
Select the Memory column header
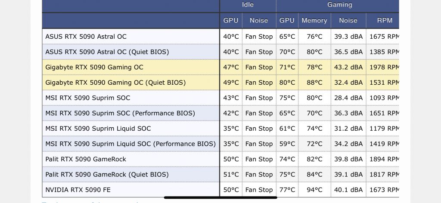(314, 20)
